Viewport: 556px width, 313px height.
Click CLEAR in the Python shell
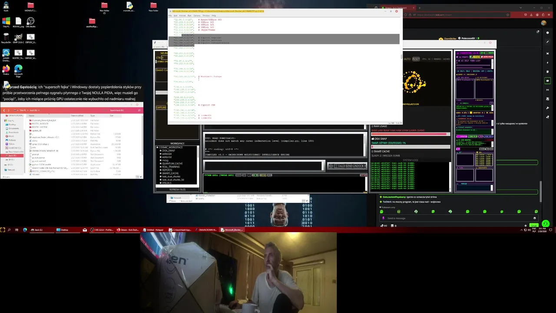coord(269,175)
